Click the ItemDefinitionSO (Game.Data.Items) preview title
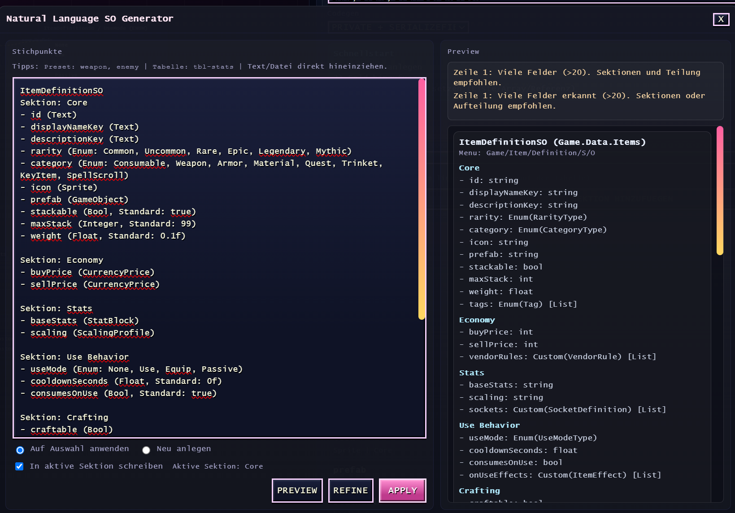 (552, 142)
